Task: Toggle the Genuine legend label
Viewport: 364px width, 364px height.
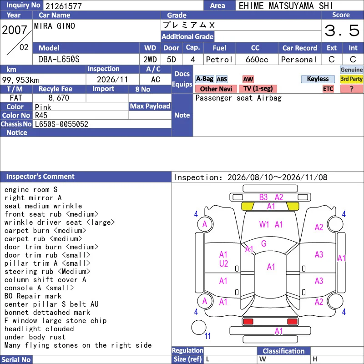Action: point(351,70)
